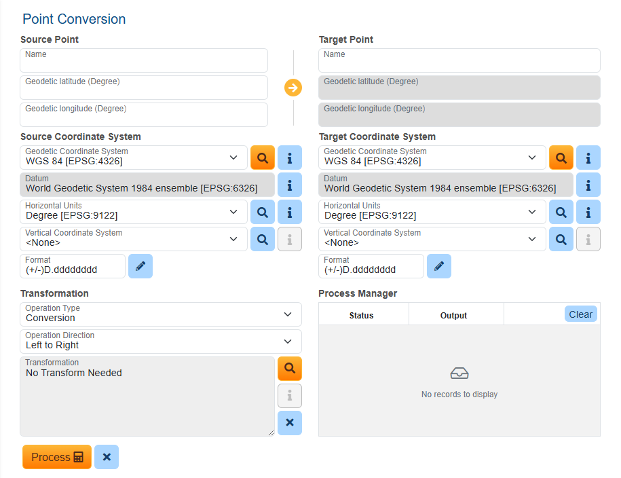Expand the Operation Type dropdown
Image resolution: width=621 pixels, height=478 pixels.
click(x=161, y=314)
